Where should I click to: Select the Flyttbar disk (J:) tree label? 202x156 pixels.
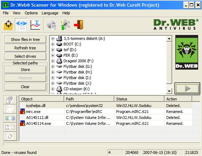tap(77, 83)
